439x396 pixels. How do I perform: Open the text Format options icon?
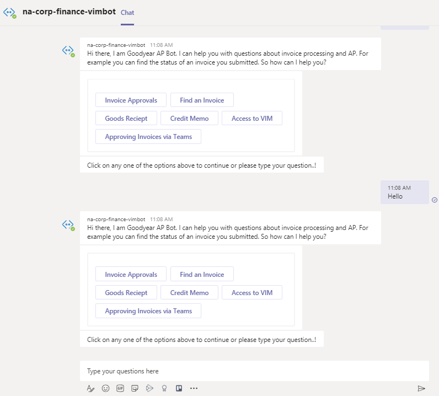coord(91,388)
